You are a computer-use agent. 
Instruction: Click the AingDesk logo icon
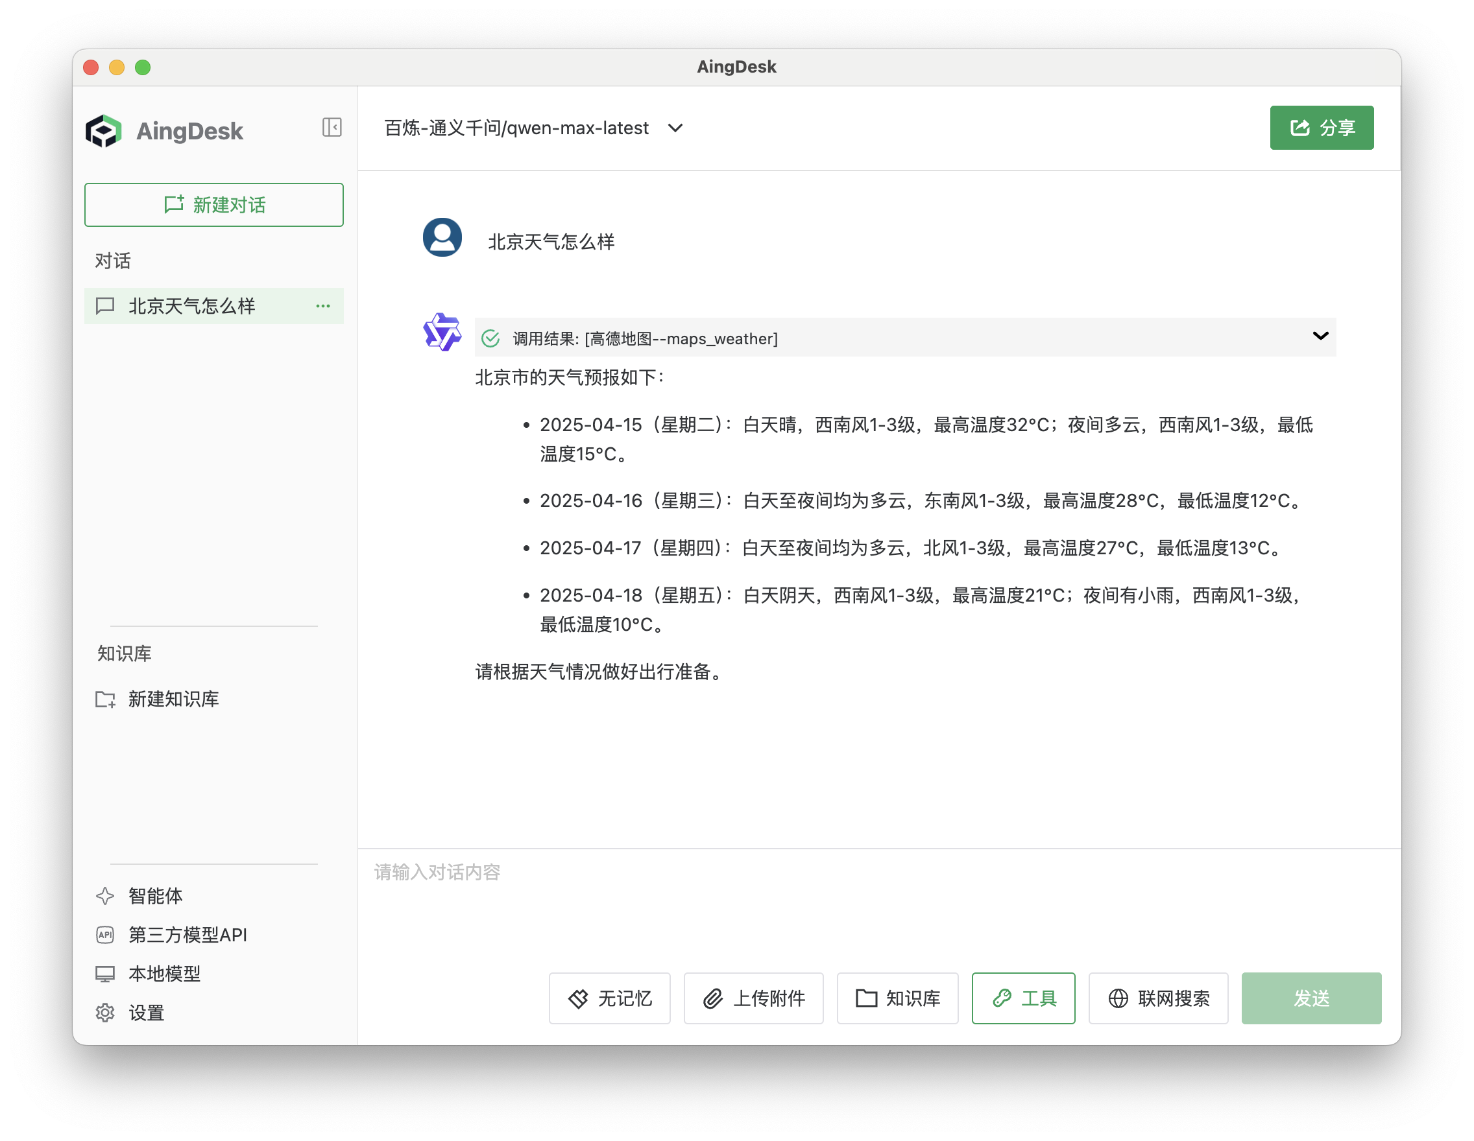104,131
